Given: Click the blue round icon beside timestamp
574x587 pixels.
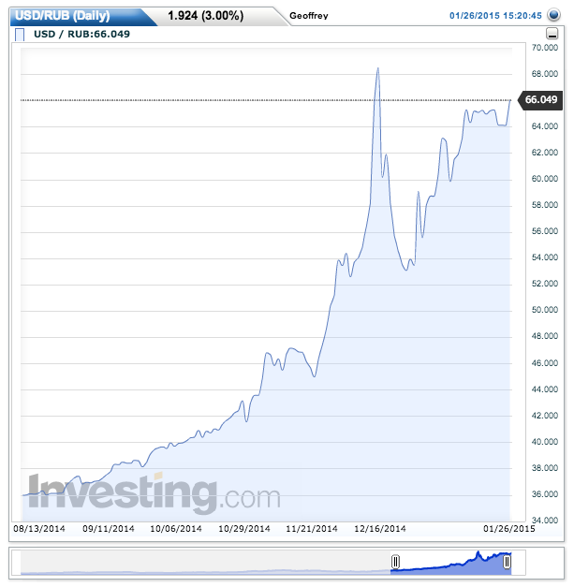Looking at the screenshot, I should tap(554, 15).
